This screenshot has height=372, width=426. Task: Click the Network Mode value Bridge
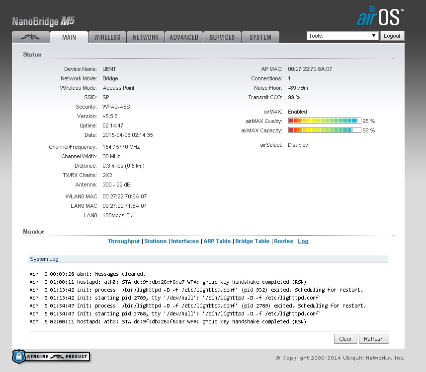tap(110, 78)
